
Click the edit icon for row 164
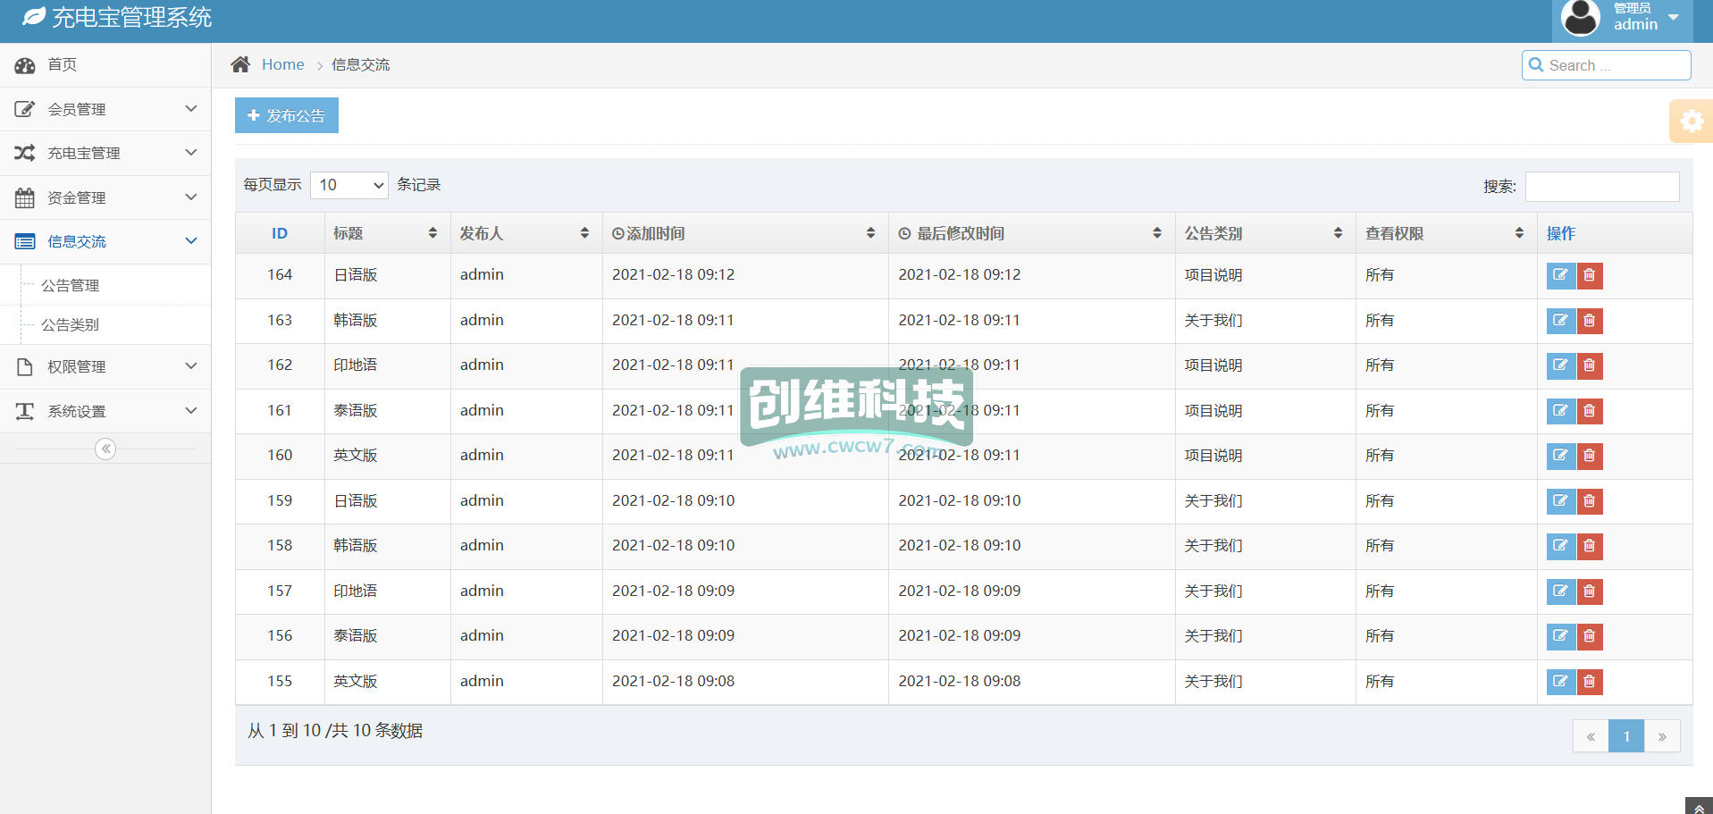click(x=1560, y=275)
